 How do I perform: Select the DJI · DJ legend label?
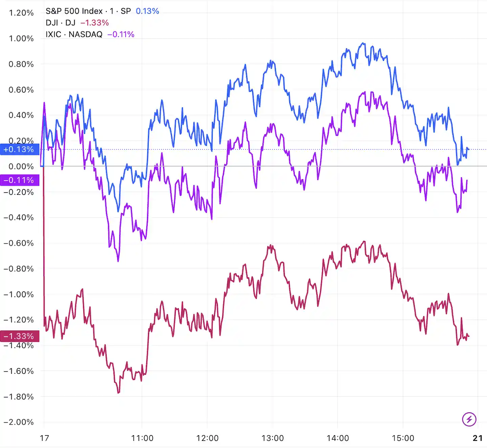pos(60,23)
